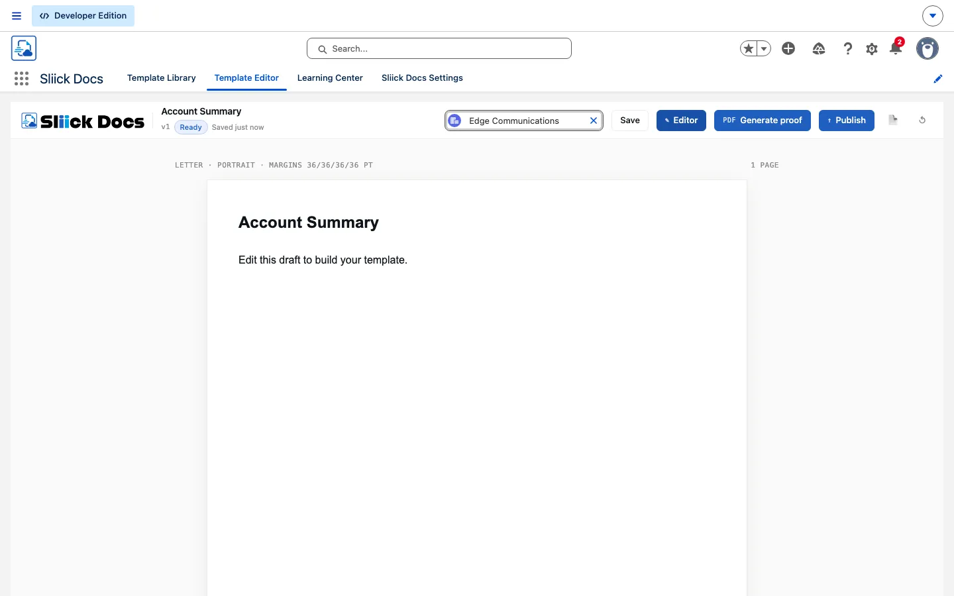Save the template with the Save button
The height and width of the screenshot is (596, 954).
[x=630, y=121]
